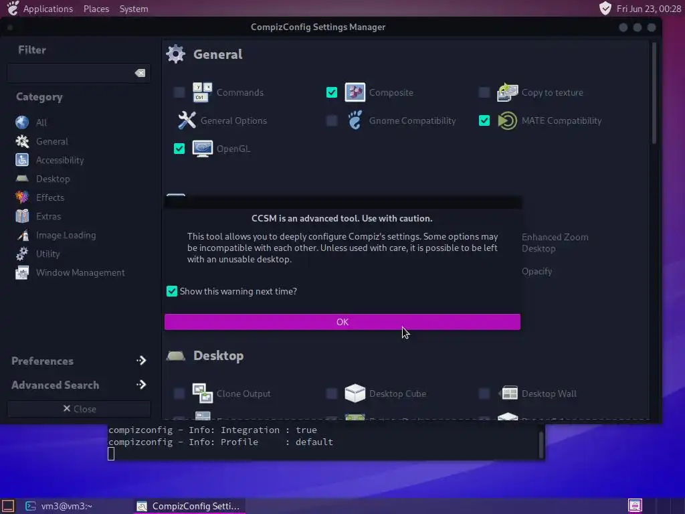
Task: Expand the Preferences arrow
Action: [x=141, y=361]
